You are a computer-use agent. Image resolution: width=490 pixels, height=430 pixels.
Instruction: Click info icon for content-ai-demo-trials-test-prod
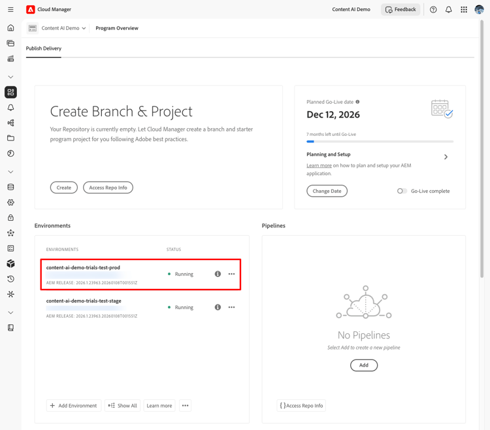pos(218,274)
